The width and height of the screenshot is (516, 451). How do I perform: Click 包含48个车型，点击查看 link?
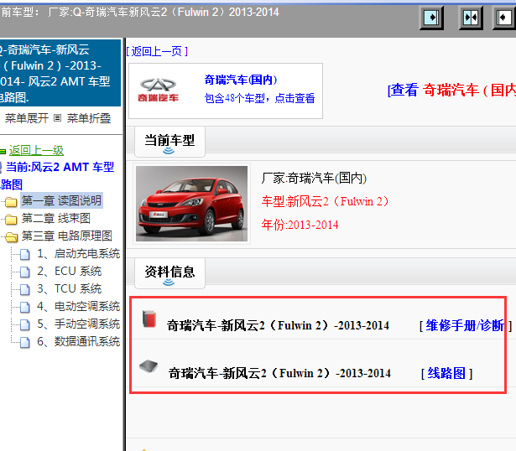tap(259, 98)
